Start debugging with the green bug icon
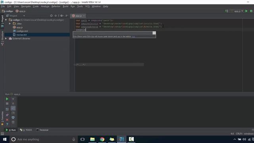 [x=251, y=11]
